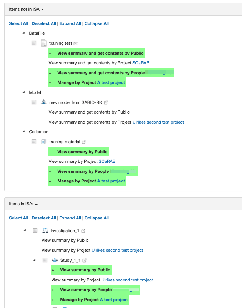Collapse the DataFile tree node
The image size is (242, 308).
(x=24, y=33)
